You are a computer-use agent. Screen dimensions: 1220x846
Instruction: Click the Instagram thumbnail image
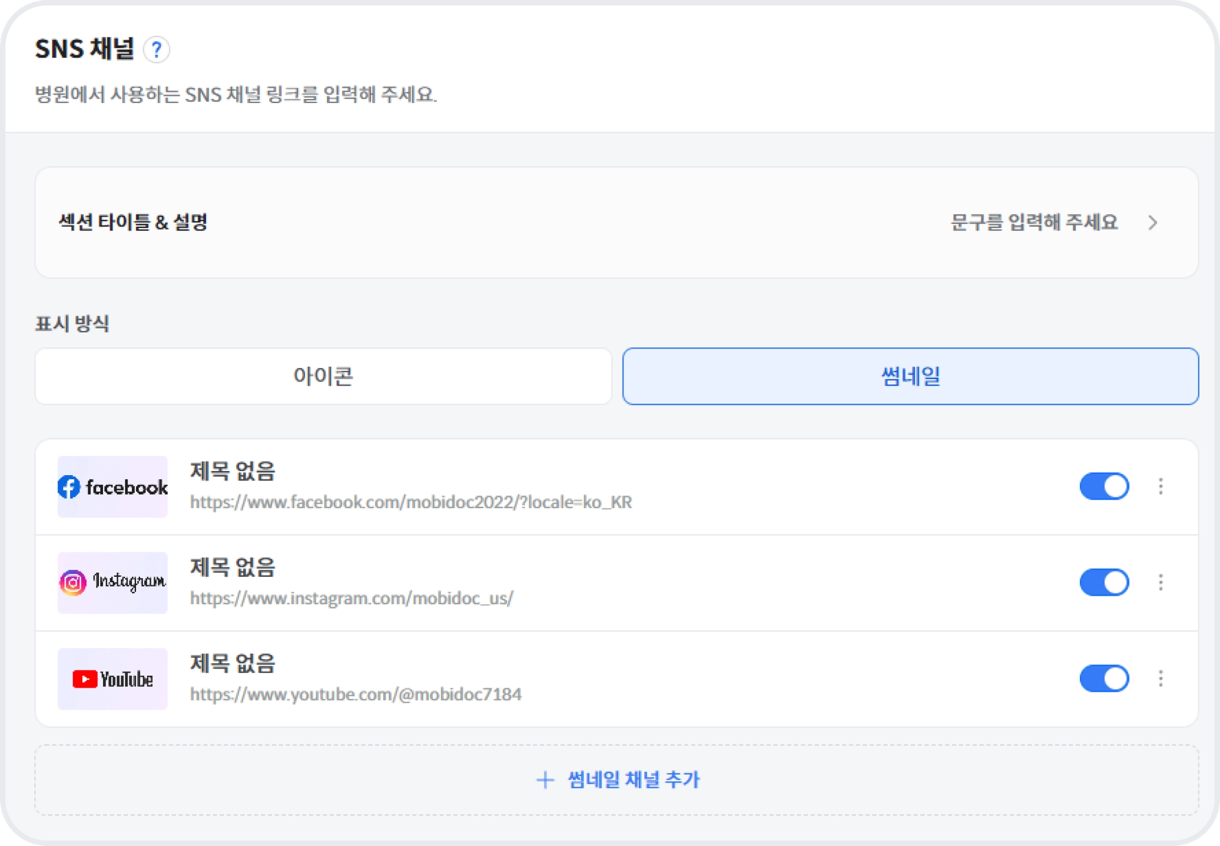(113, 582)
